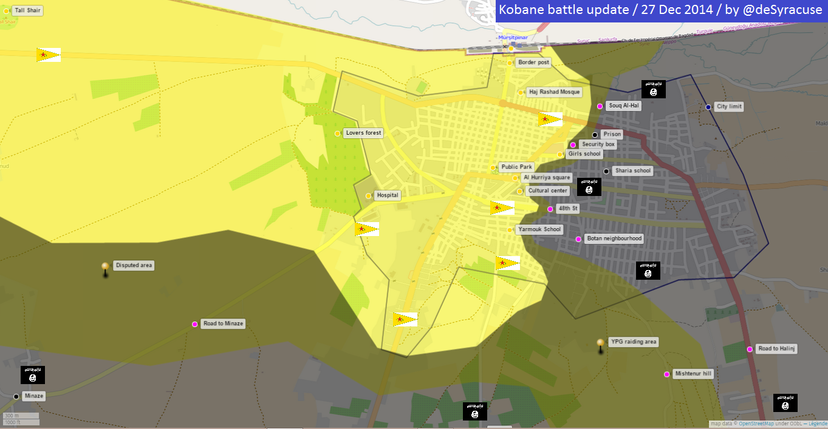The height and width of the screenshot is (429, 828).
Task: Click the gold pin for Disputed area
Action: [105, 269]
